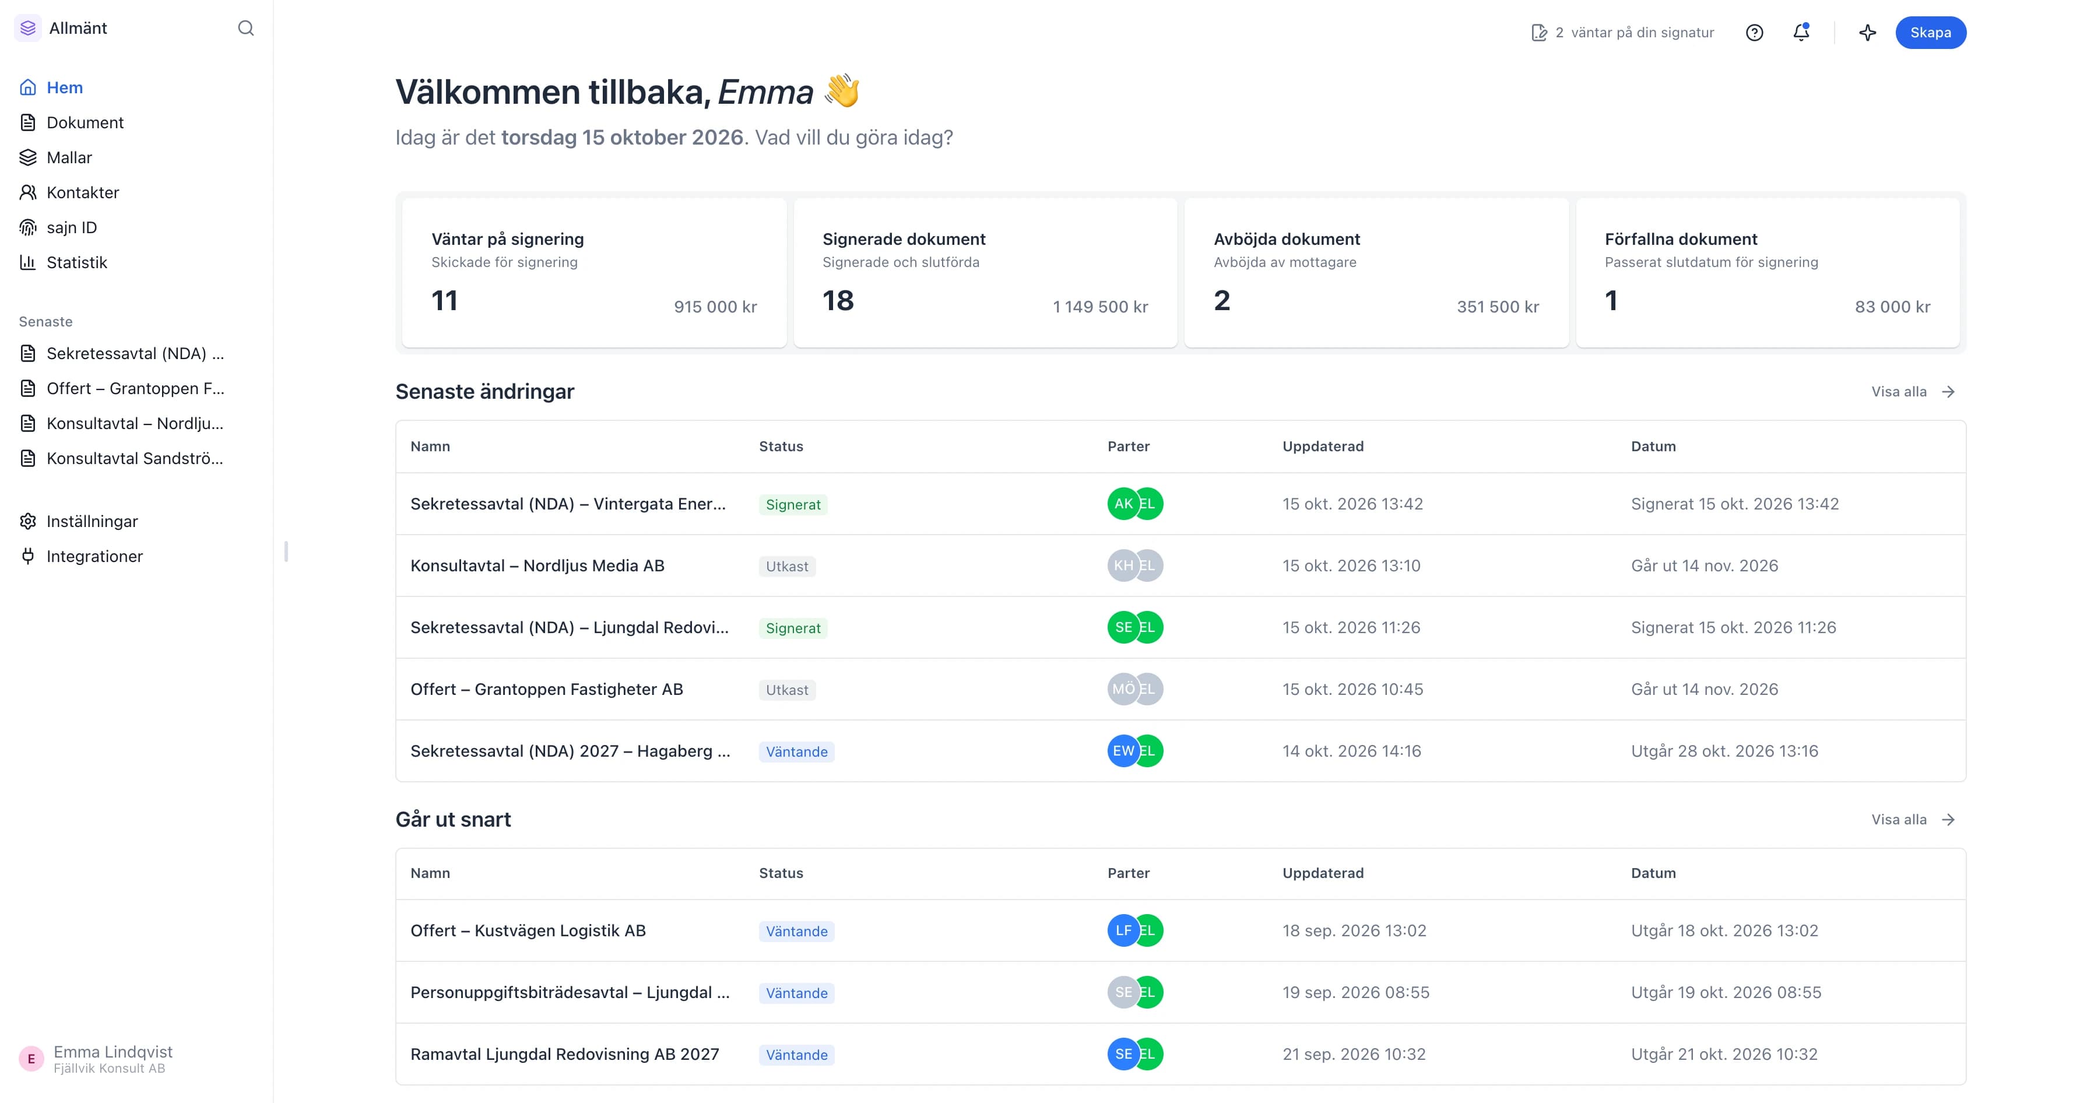The width and height of the screenshot is (2087, 1103).
Task: Open search via the magnifier icon
Action: coord(245,29)
